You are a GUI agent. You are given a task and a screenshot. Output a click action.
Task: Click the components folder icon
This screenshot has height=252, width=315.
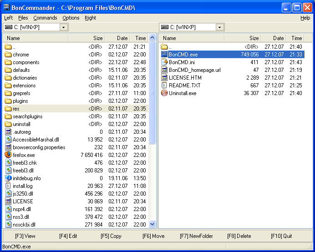[8, 62]
